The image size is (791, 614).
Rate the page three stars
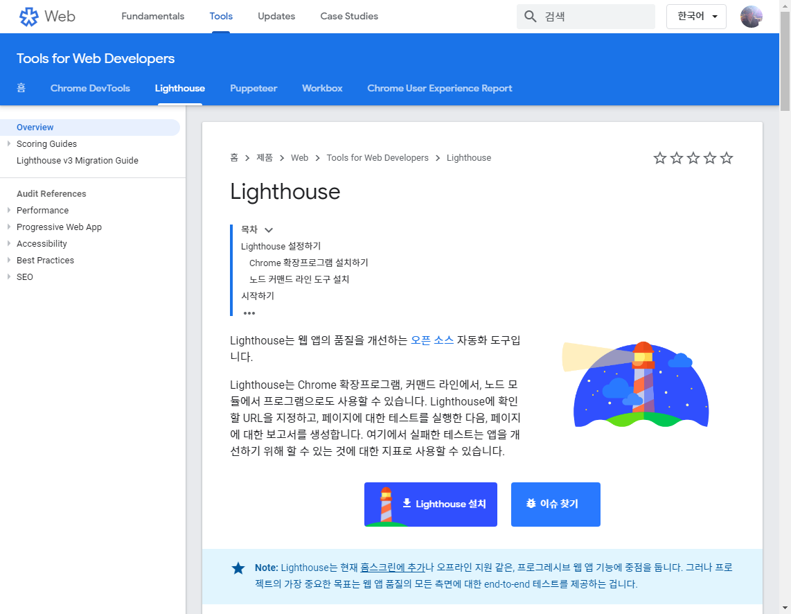pos(693,158)
